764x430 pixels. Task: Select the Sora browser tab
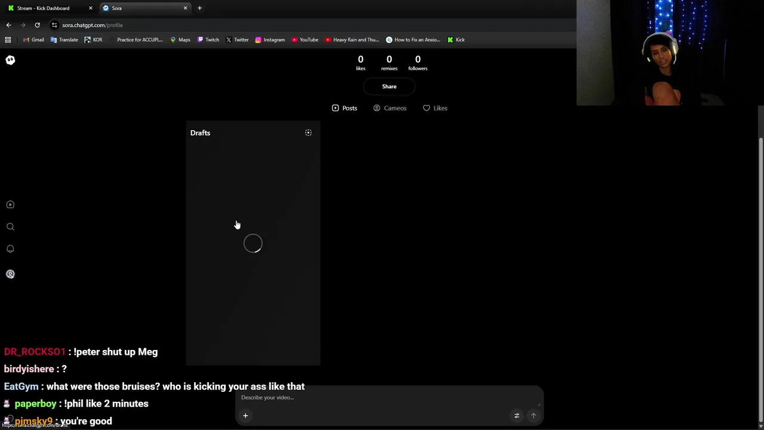click(145, 8)
